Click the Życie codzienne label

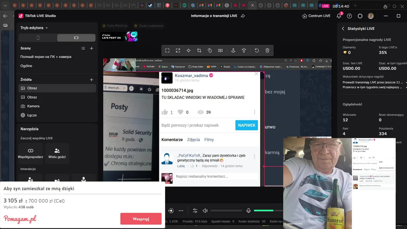click(148, 26)
